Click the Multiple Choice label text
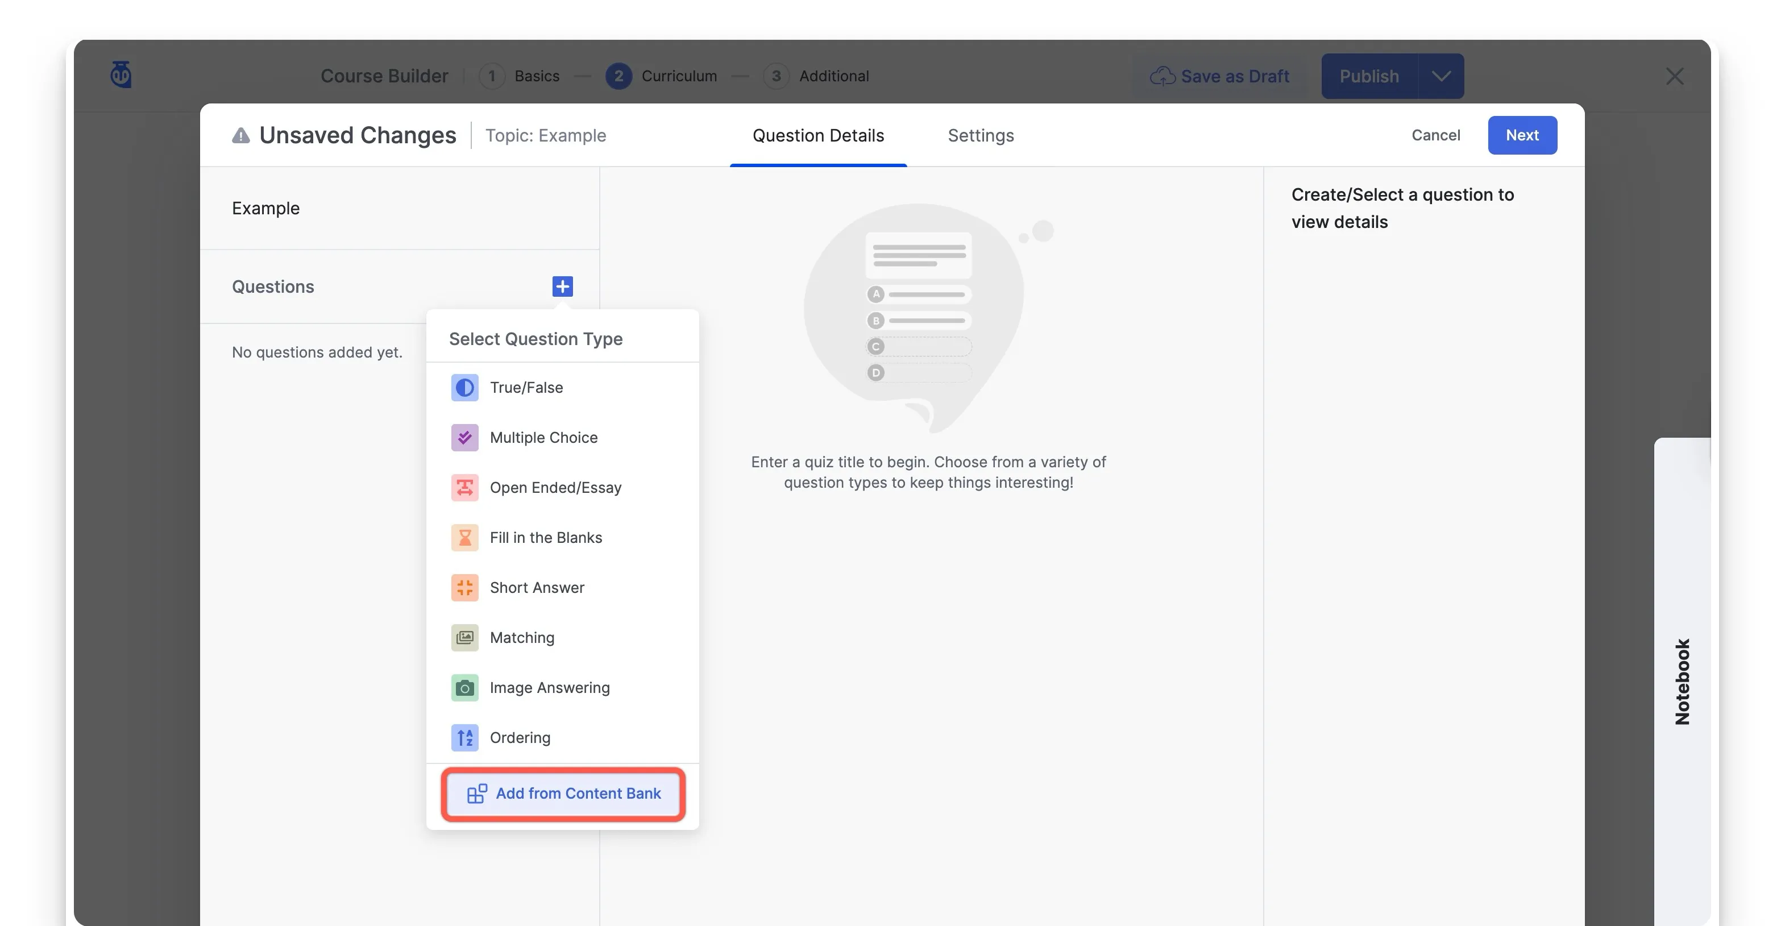1785x926 pixels. 543,437
